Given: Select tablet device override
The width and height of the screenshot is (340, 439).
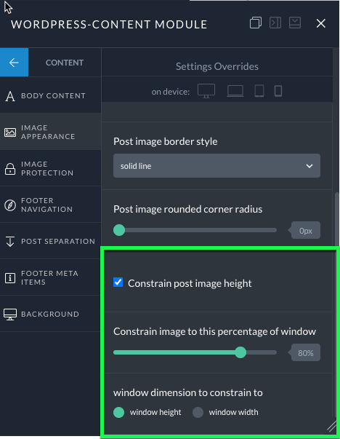Looking at the screenshot, I should coord(259,91).
